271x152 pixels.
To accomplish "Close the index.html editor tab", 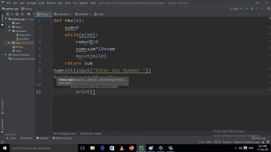I will tap(71, 14).
